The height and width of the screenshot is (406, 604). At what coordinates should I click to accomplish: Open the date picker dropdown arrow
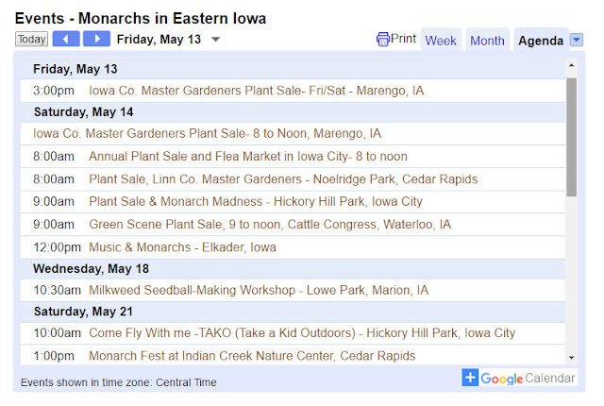click(216, 40)
